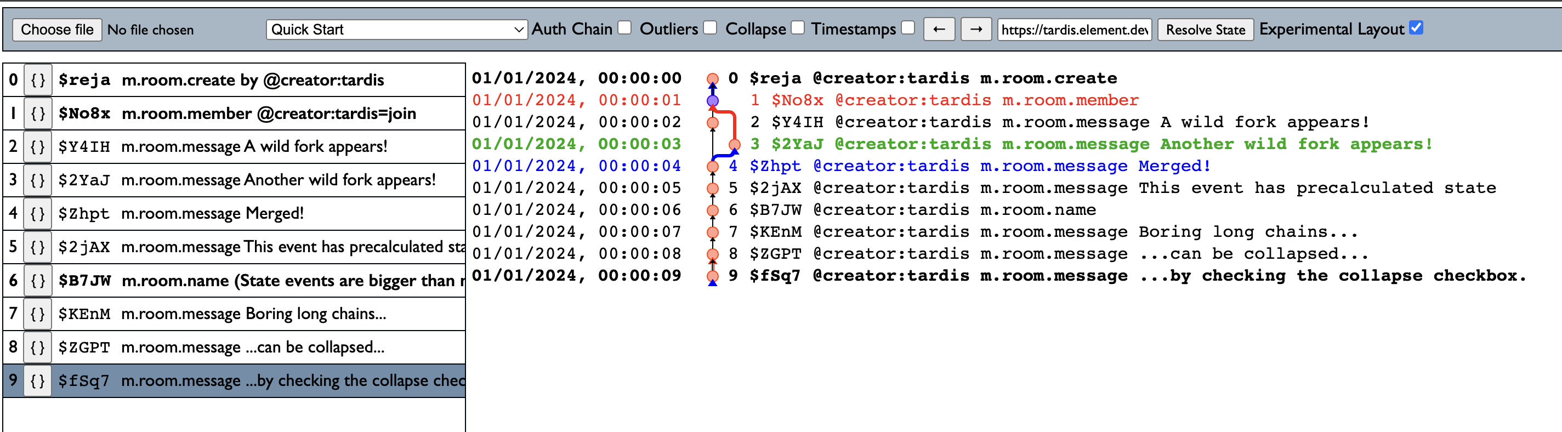Viewport: 1562px width, 432px height.
Task: Select the $KEnM Boring long chains row
Action: coord(255,314)
